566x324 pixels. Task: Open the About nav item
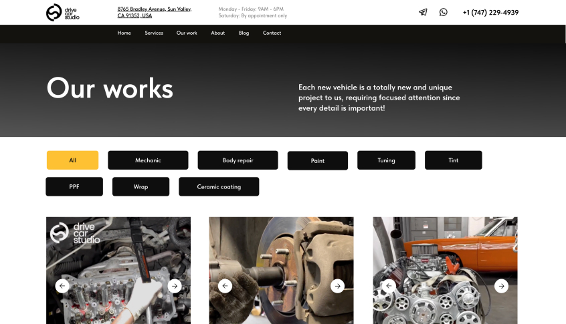click(217, 33)
